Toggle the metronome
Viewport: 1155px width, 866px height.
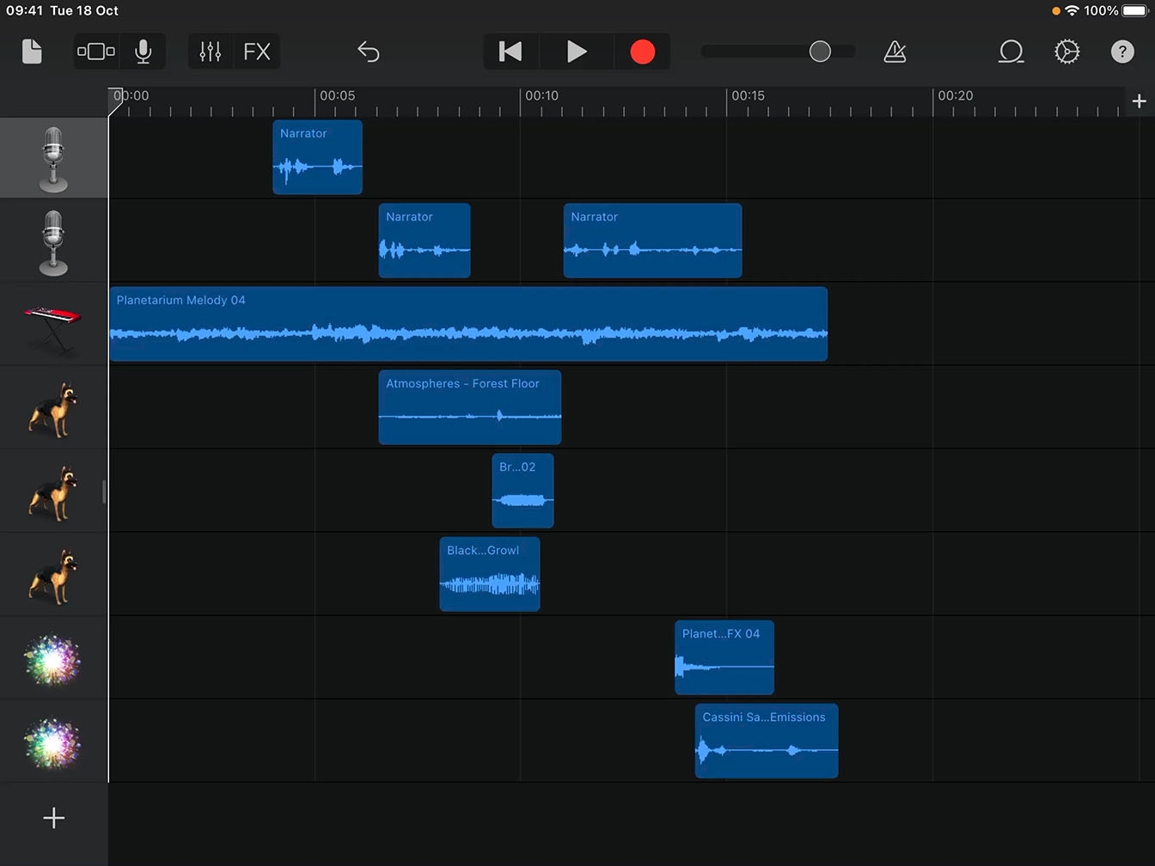tap(895, 52)
